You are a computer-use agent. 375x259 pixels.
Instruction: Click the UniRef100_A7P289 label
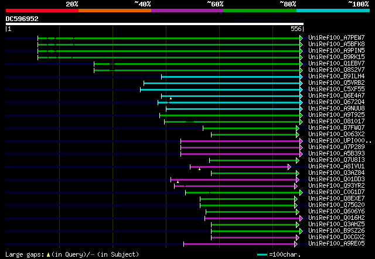[336, 147]
